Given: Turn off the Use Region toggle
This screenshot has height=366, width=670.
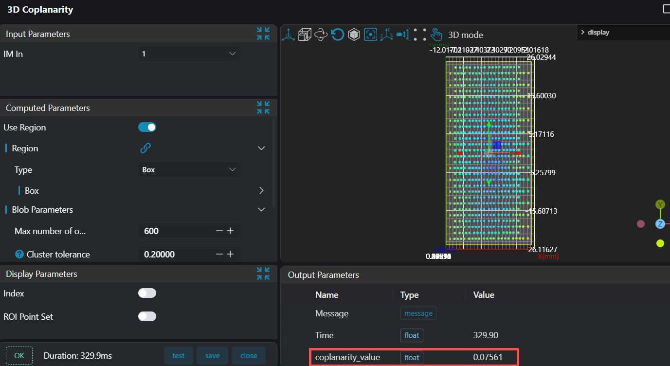Looking at the screenshot, I should point(147,128).
